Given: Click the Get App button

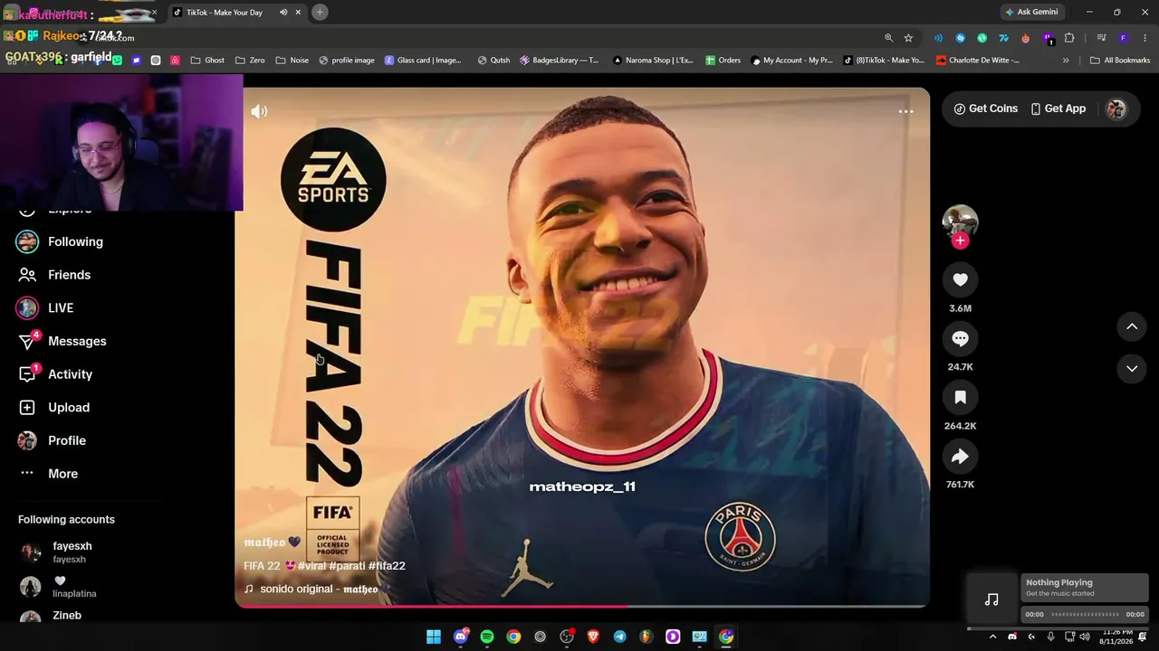Looking at the screenshot, I should pos(1058,108).
